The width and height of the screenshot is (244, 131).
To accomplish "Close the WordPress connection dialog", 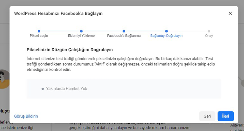I will [x=230, y=13].
